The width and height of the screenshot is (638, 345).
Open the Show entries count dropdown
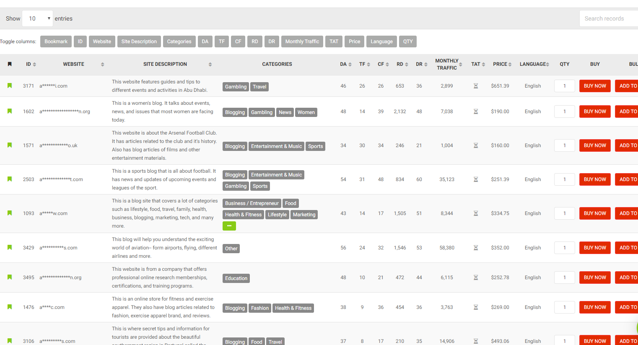[x=37, y=18]
